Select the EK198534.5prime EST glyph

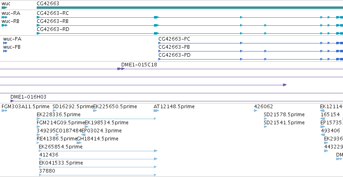86,127
